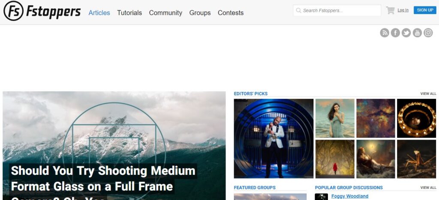Open the praying mantis photo

pos(417,159)
